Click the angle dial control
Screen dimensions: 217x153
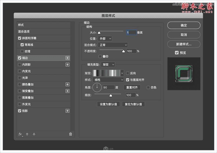click(x=97, y=87)
